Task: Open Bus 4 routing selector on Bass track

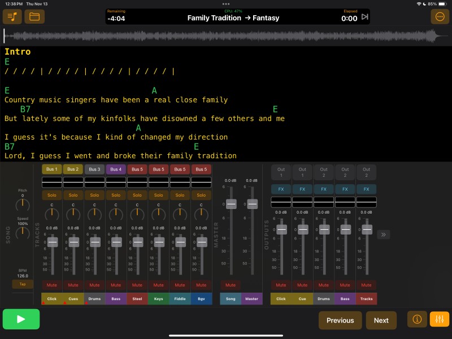Action: (116, 169)
